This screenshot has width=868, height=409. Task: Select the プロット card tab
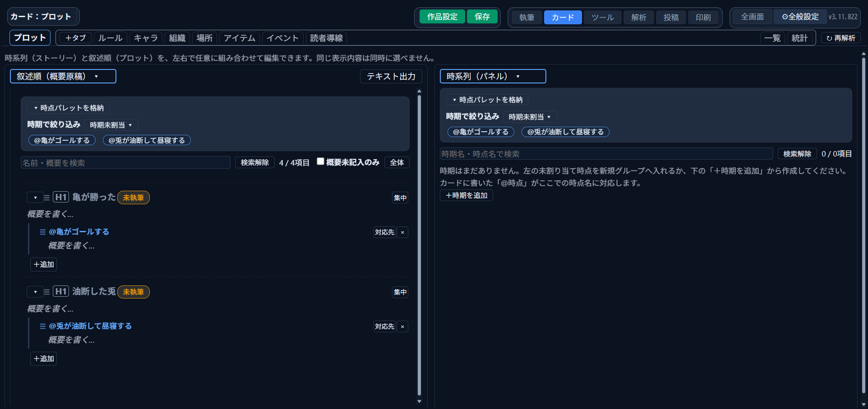(x=30, y=38)
